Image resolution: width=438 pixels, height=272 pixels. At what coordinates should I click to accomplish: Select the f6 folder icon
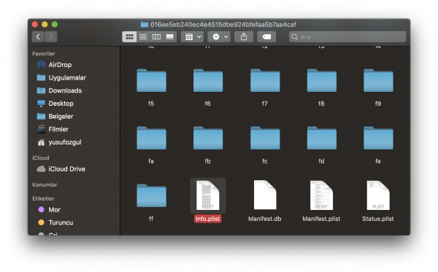click(208, 81)
